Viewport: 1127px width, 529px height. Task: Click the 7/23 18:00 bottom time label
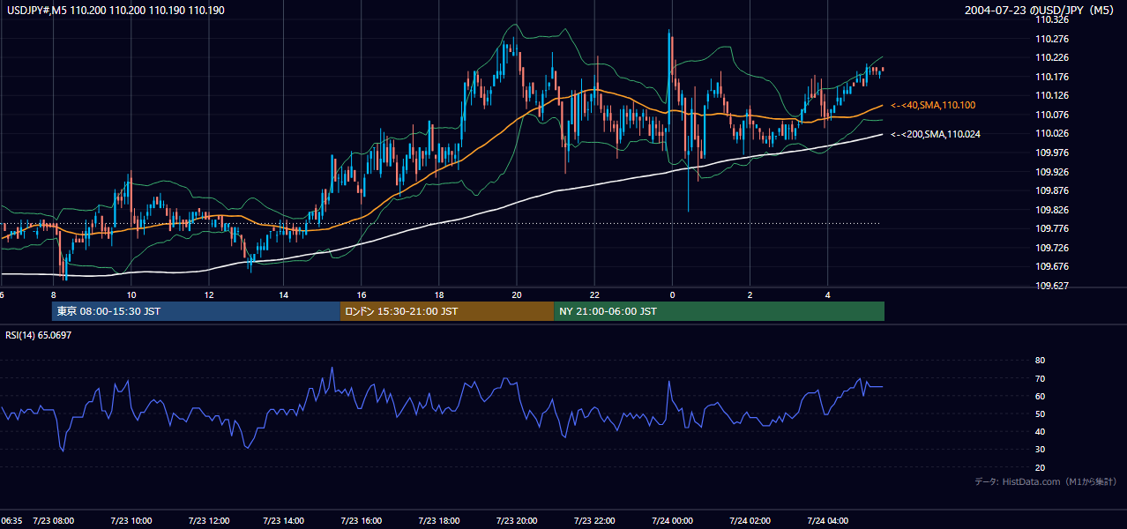click(440, 521)
